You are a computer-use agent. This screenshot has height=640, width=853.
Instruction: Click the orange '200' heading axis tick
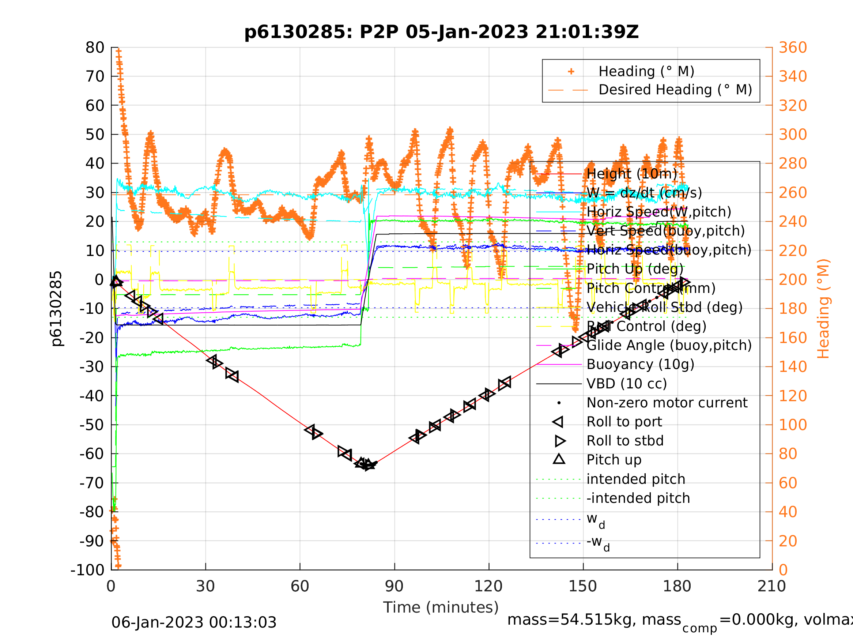click(x=793, y=280)
